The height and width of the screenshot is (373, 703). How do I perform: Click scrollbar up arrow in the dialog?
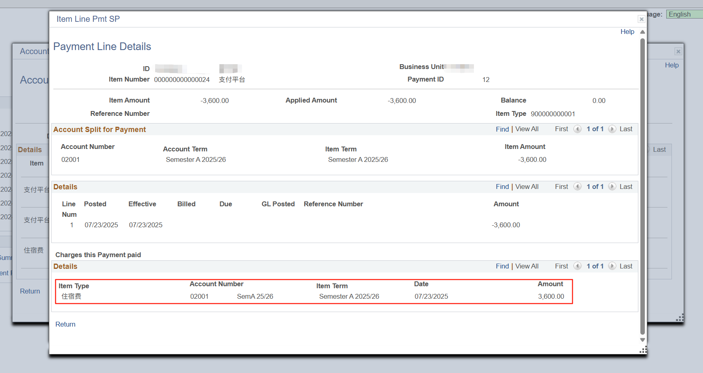[x=642, y=32]
